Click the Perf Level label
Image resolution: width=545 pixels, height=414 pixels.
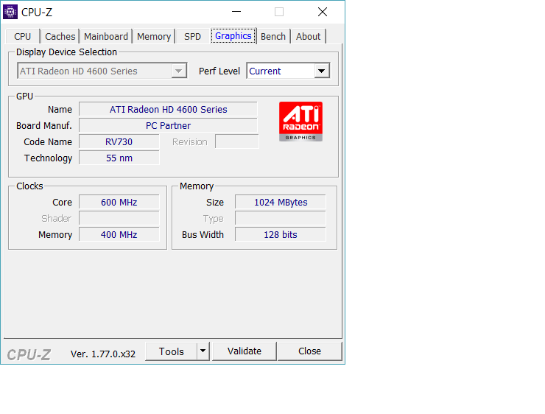[219, 71]
